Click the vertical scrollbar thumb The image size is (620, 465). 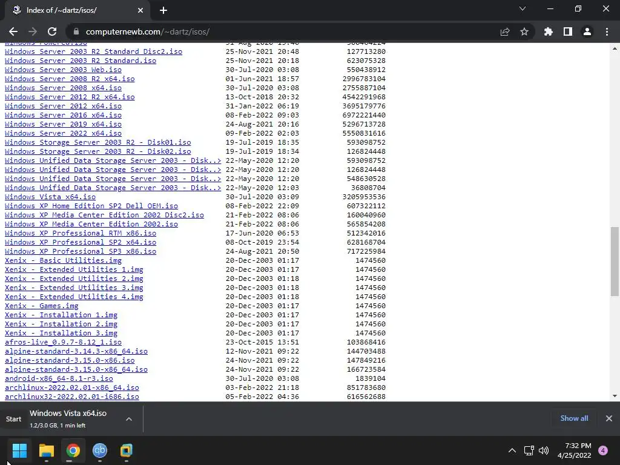[615, 261]
